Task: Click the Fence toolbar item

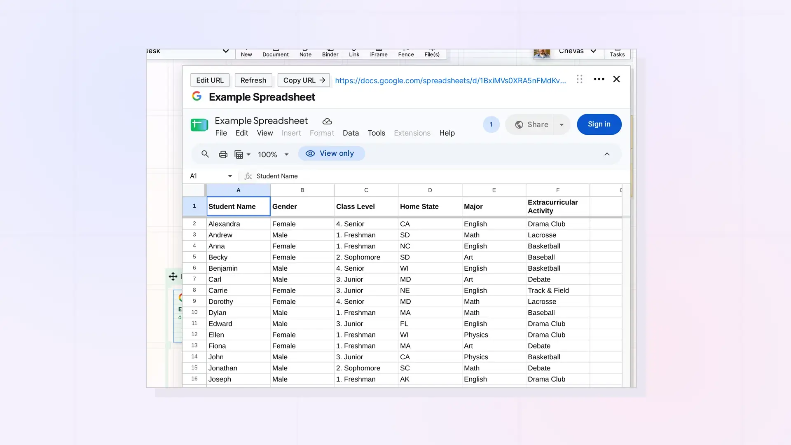Action: (x=406, y=53)
